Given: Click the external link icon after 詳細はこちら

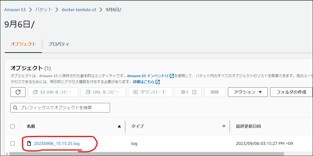Looking at the screenshot, I should point(158,82).
